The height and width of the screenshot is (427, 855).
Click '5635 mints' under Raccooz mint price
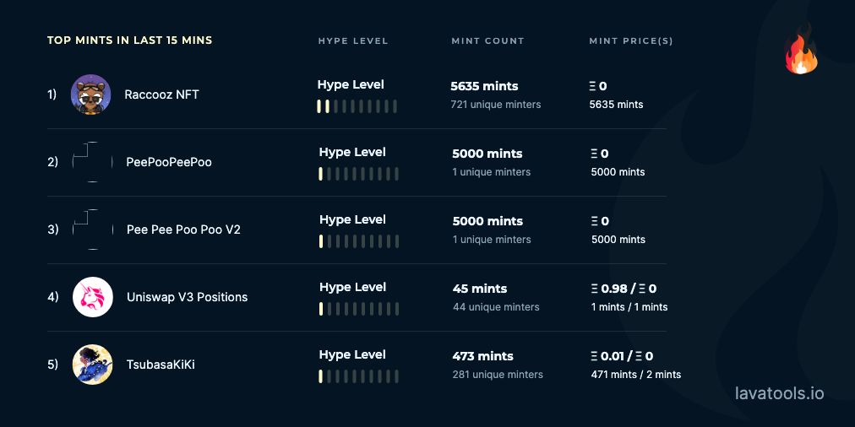616,104
